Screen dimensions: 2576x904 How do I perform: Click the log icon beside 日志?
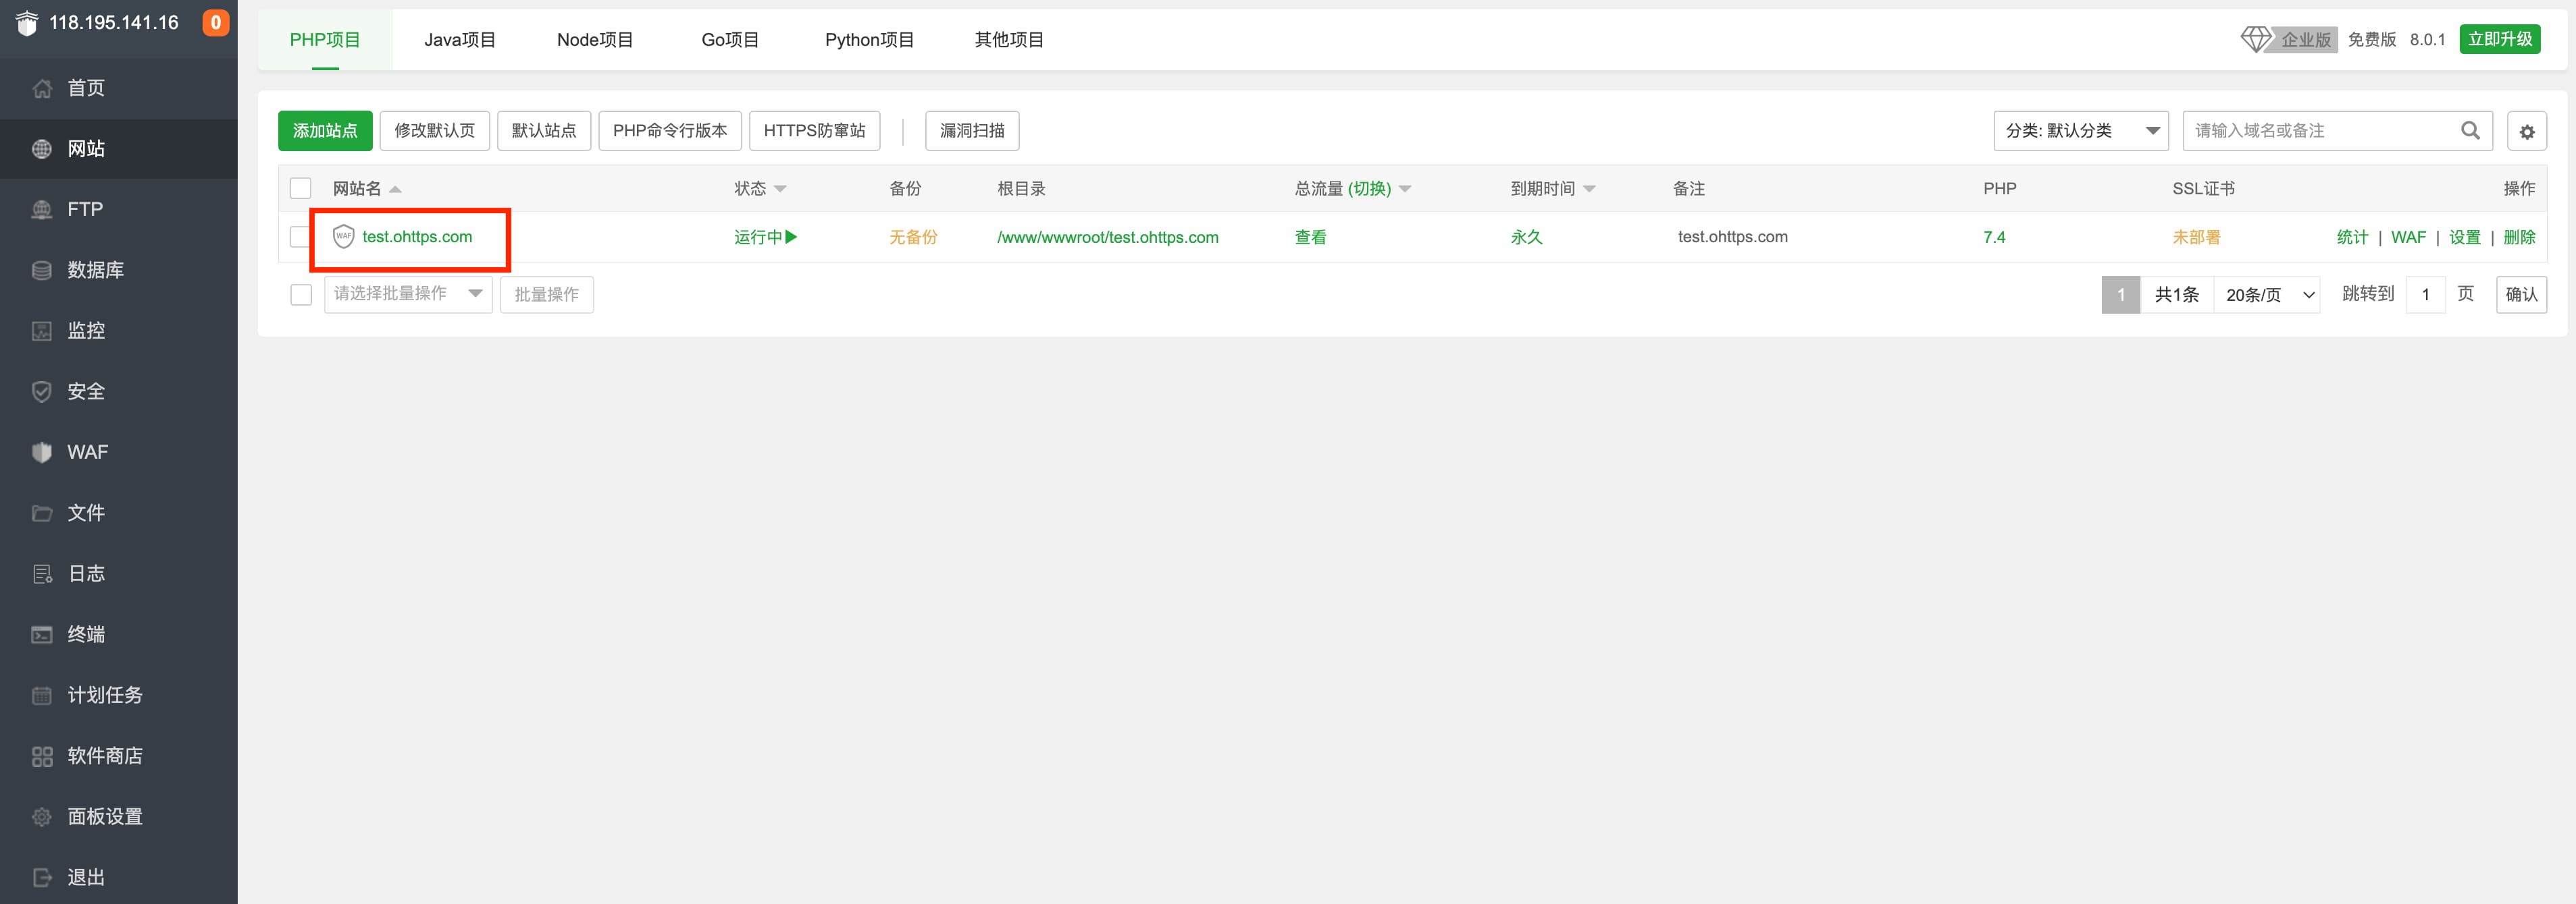[x=42, y=573]
